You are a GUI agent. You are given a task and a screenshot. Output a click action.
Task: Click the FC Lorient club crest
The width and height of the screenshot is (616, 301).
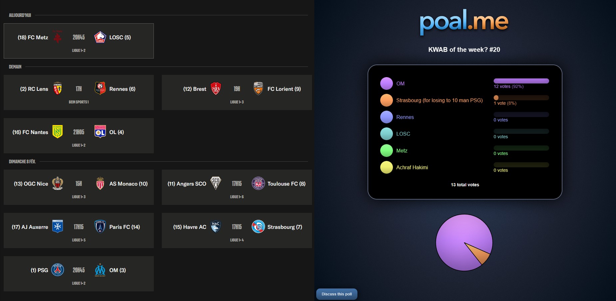pos(258,88)
